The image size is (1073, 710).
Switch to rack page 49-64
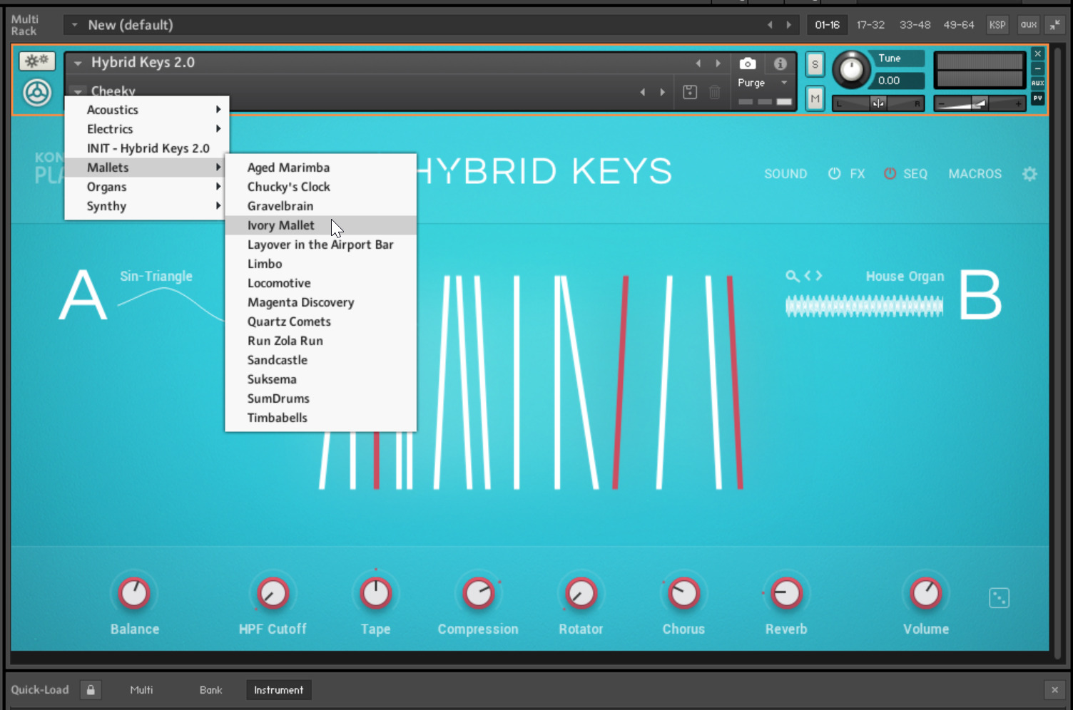tap(959, 25)
